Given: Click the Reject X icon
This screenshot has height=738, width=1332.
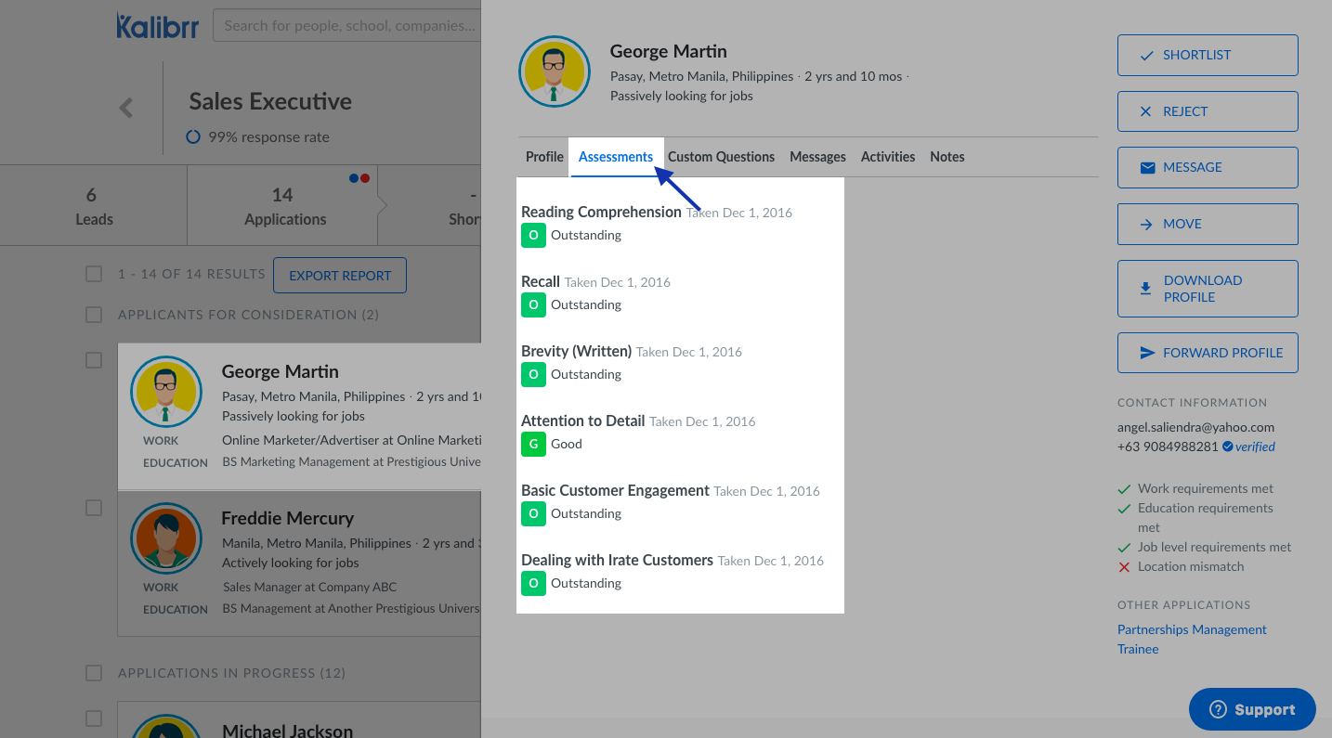Looking at the screenshot, I should coord(1146,111).
